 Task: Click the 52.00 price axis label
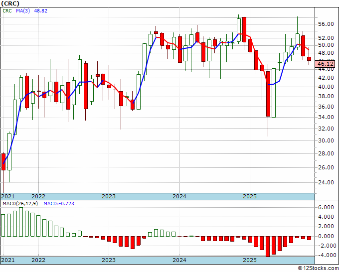coord(326,38)
